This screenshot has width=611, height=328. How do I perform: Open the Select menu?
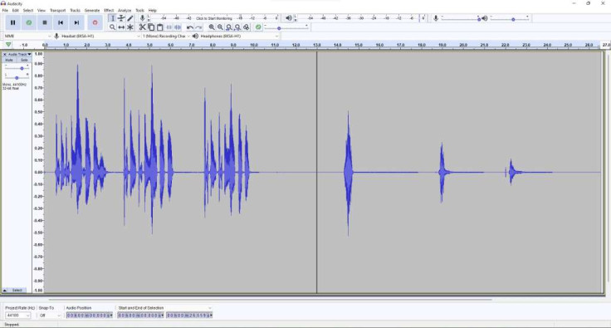point(28,11)
